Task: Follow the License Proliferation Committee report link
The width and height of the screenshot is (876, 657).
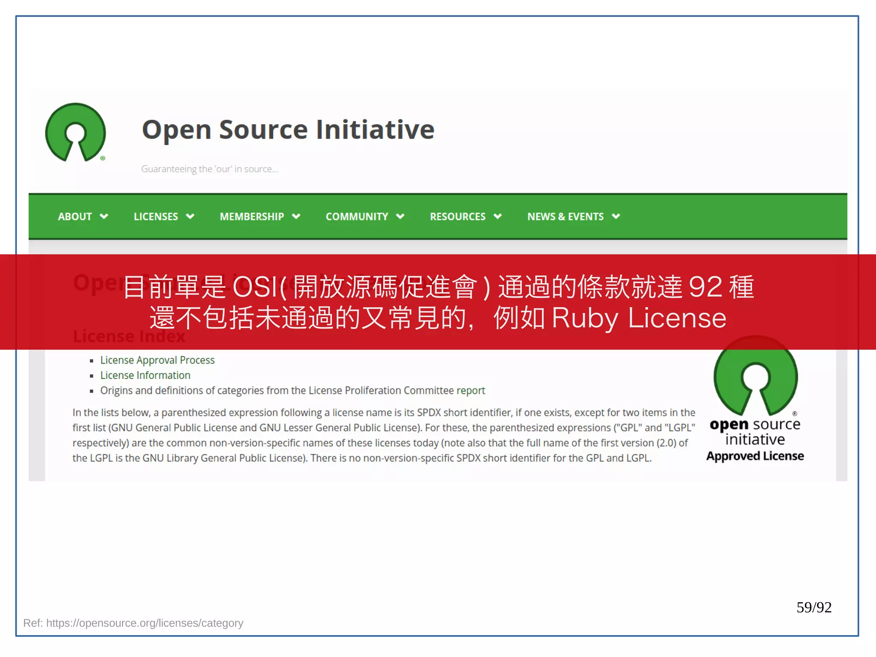Action: pos(471,391)
